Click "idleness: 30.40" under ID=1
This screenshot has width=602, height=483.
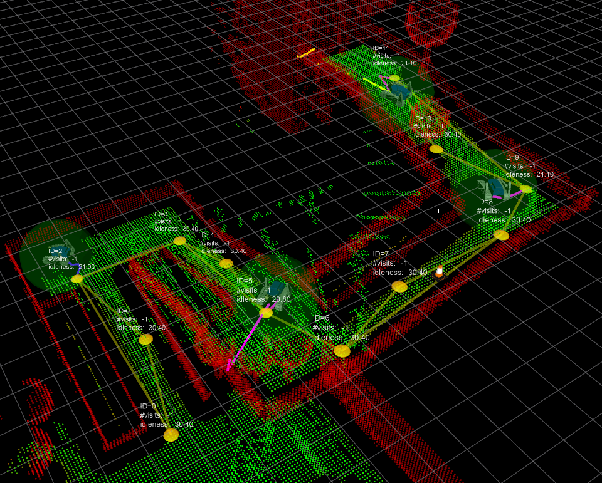[x=142, y=328]
